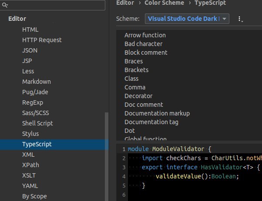Click the interface keyword in preview
The width and height of the screenshot is (262, 201).
pyautogui.click(x=182, y=167)
